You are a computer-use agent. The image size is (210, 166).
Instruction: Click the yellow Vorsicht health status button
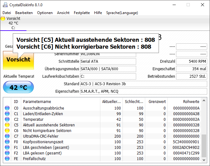[18, 60]
